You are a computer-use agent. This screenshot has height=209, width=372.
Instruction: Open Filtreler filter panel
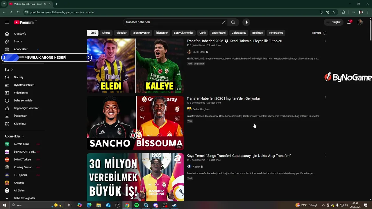[319, 33]
